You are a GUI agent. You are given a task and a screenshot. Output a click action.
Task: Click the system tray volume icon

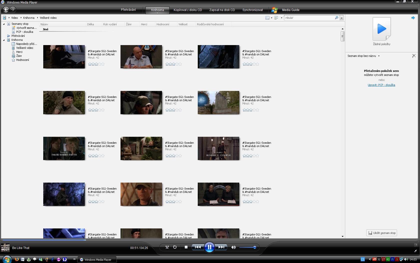click(406, 259)
